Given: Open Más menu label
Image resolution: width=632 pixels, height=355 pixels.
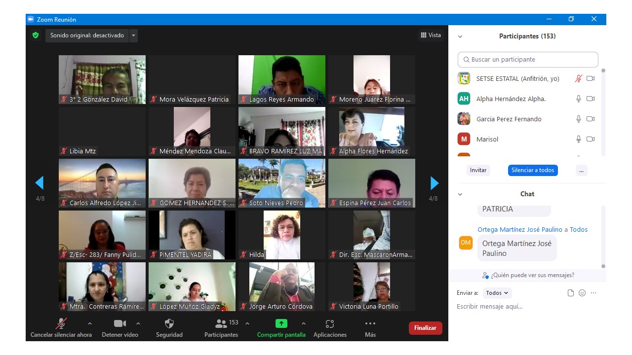Looking at the screenshot, I should click(370, 335).
